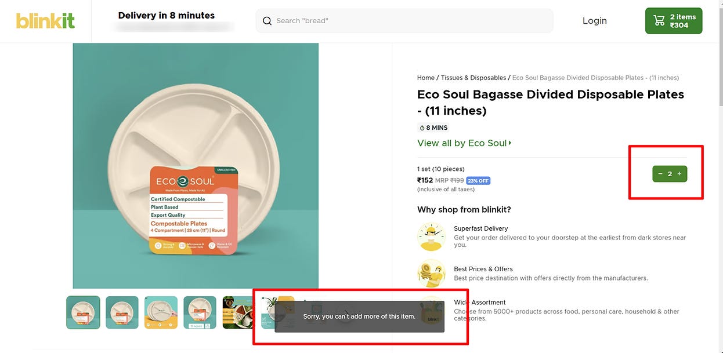Viewport: 723px width, 353px height.
Task: Select the fifth thumbnail with food image
Action: (237, 312)
